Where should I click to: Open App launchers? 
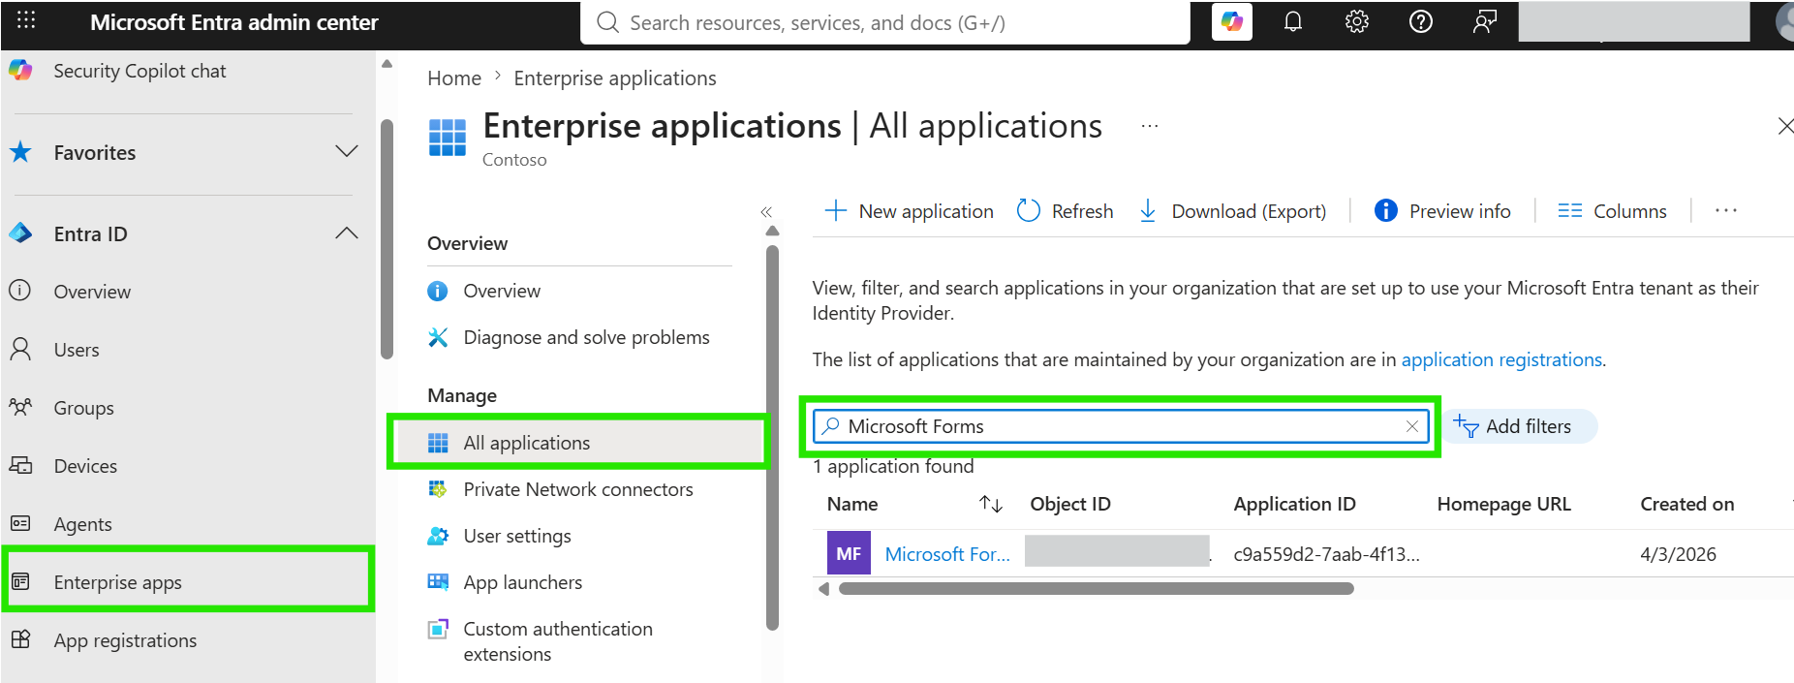523,582
